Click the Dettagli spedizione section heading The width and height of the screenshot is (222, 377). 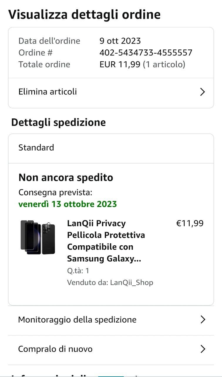[58, 122]
